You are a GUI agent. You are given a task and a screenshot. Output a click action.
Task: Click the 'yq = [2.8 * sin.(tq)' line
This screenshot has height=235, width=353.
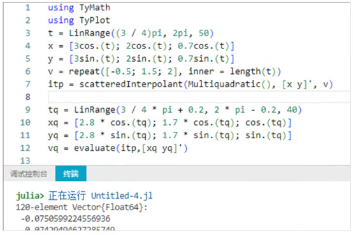(x=169, y=136)
